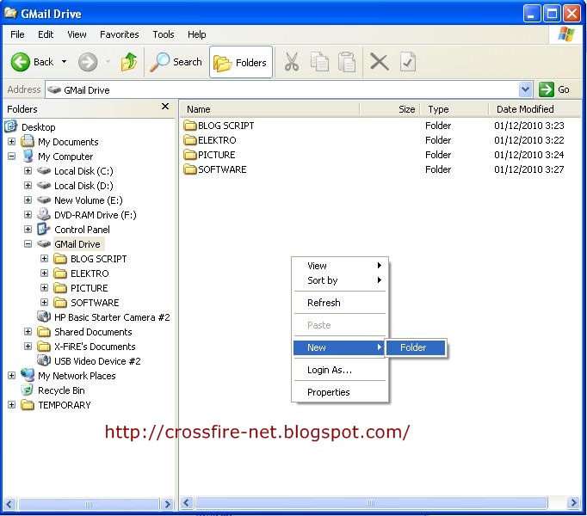The width and height of the screenshot is (587, 516).
Task: Choose Refresh from context menu
Action: point(340,303)
